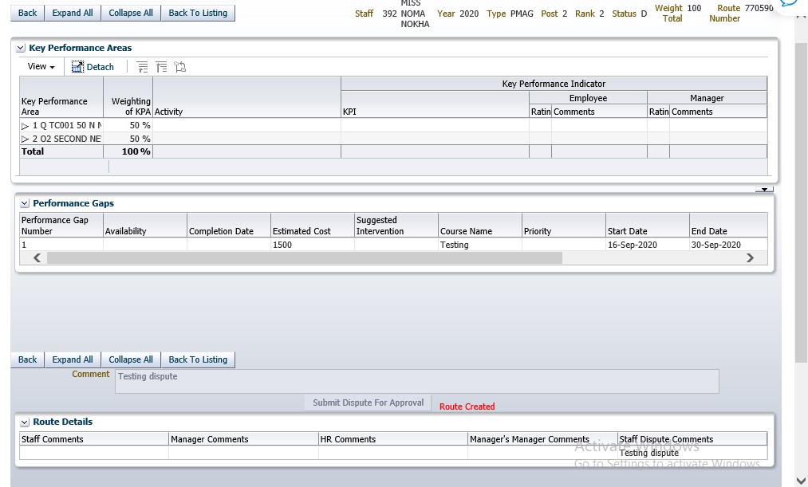
Task: Click the 'Go up' hierarchy toolbar icon
Action: [142, 67]
